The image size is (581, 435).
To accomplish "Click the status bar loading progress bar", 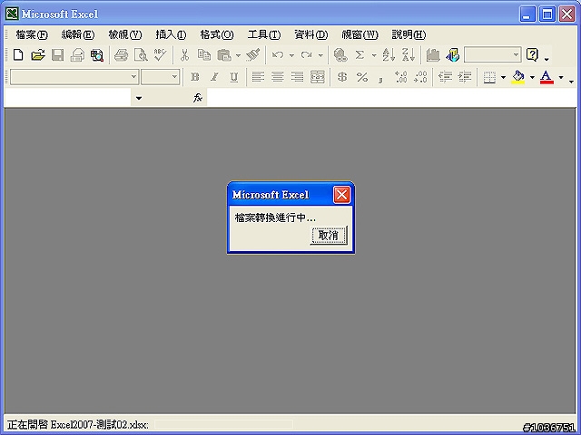I will (x=223, y=424).
